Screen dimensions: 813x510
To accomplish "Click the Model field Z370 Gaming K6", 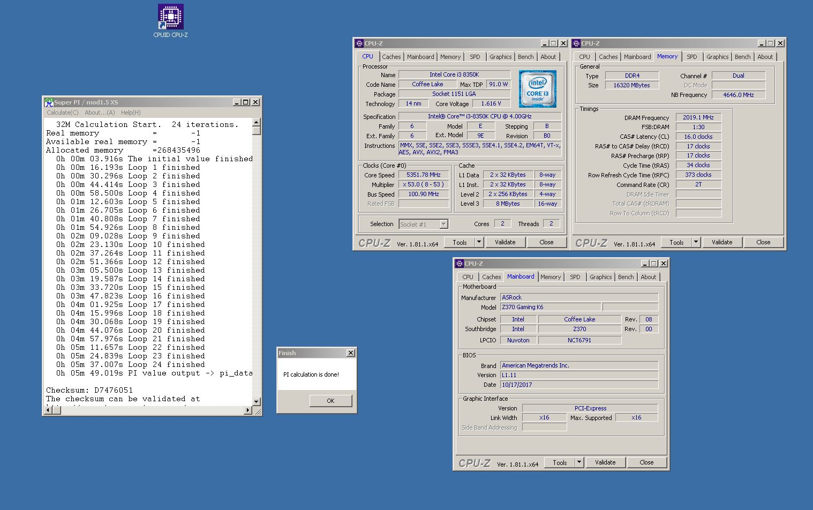I will point(550,307).
